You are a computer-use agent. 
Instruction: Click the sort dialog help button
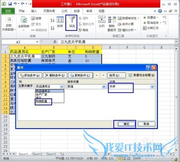[x=148, y=68]
